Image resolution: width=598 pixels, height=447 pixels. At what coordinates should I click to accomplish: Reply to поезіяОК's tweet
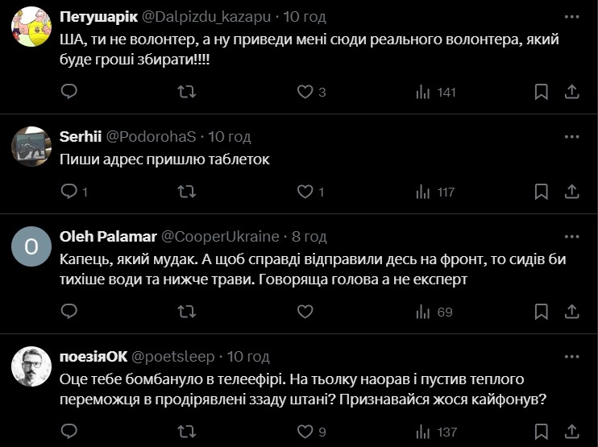pyautogui.click(x=69, y=432)
